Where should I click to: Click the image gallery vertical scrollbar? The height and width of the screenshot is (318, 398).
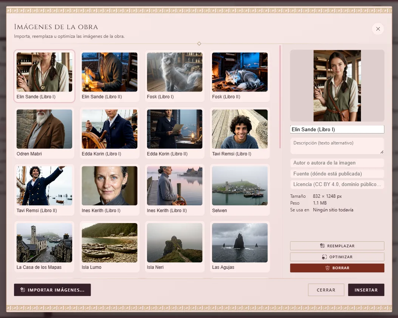(280, 97)
